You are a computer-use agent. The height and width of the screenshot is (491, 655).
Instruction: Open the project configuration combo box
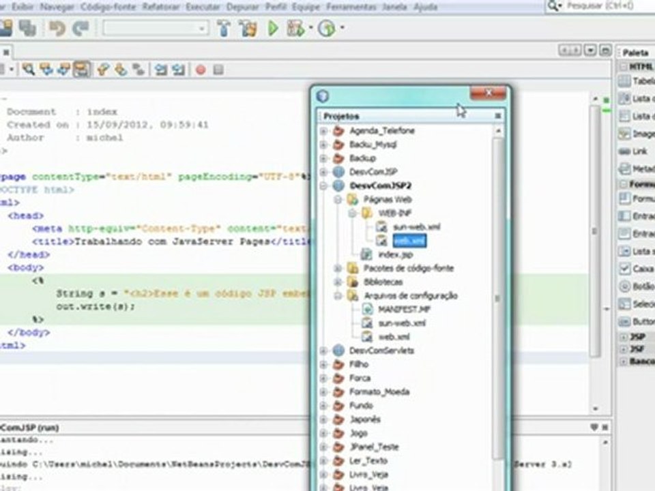156,29
